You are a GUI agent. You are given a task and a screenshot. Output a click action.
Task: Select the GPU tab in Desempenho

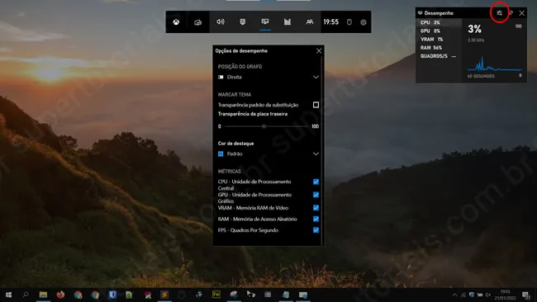439,31
